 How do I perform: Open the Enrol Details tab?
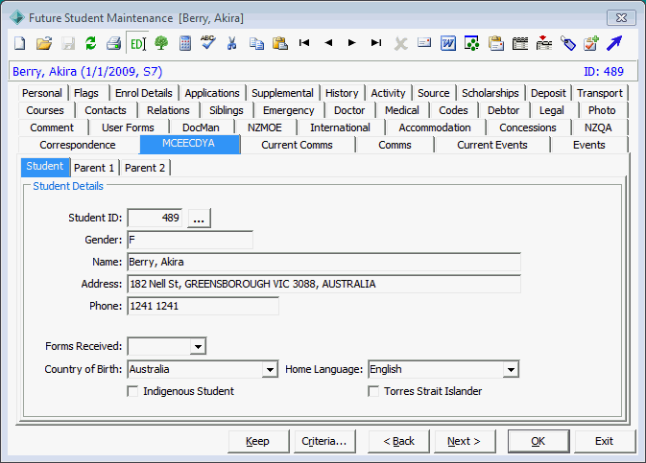coord(144,93)
